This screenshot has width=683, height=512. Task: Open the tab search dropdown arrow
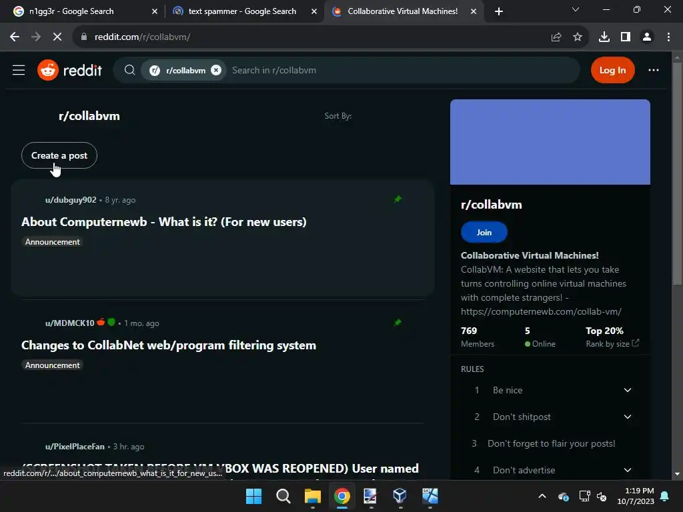tap(576, 9)
